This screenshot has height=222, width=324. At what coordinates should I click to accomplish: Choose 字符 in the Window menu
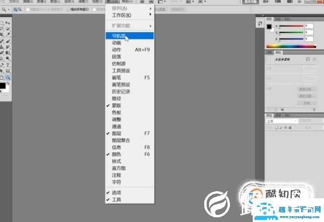pyautogui.click(x=130, y=182)
